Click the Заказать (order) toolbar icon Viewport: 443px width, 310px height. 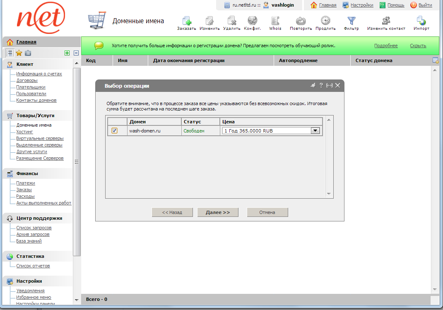point(186,21)
